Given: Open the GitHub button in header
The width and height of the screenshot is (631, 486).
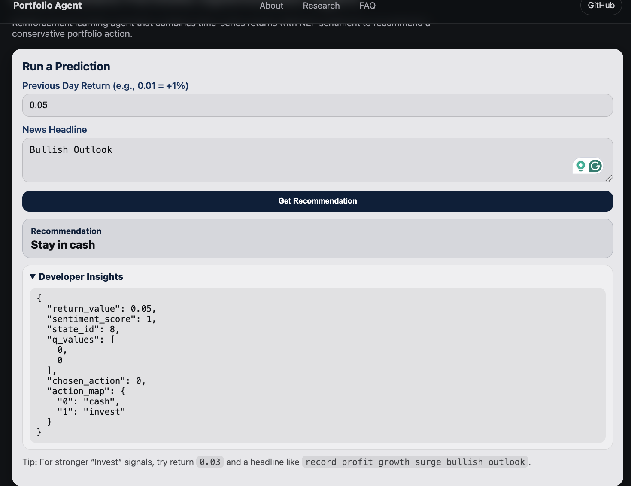Looking at the screenshot, I should (601, 6).
